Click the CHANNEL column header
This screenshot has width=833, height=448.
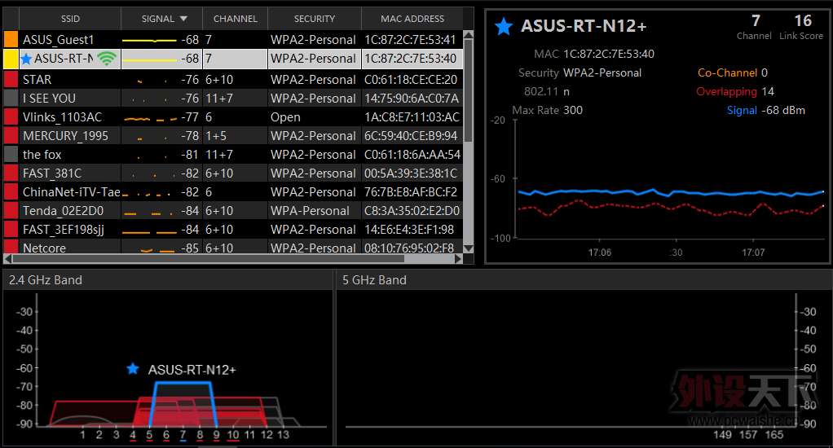(x=235, y=19)
